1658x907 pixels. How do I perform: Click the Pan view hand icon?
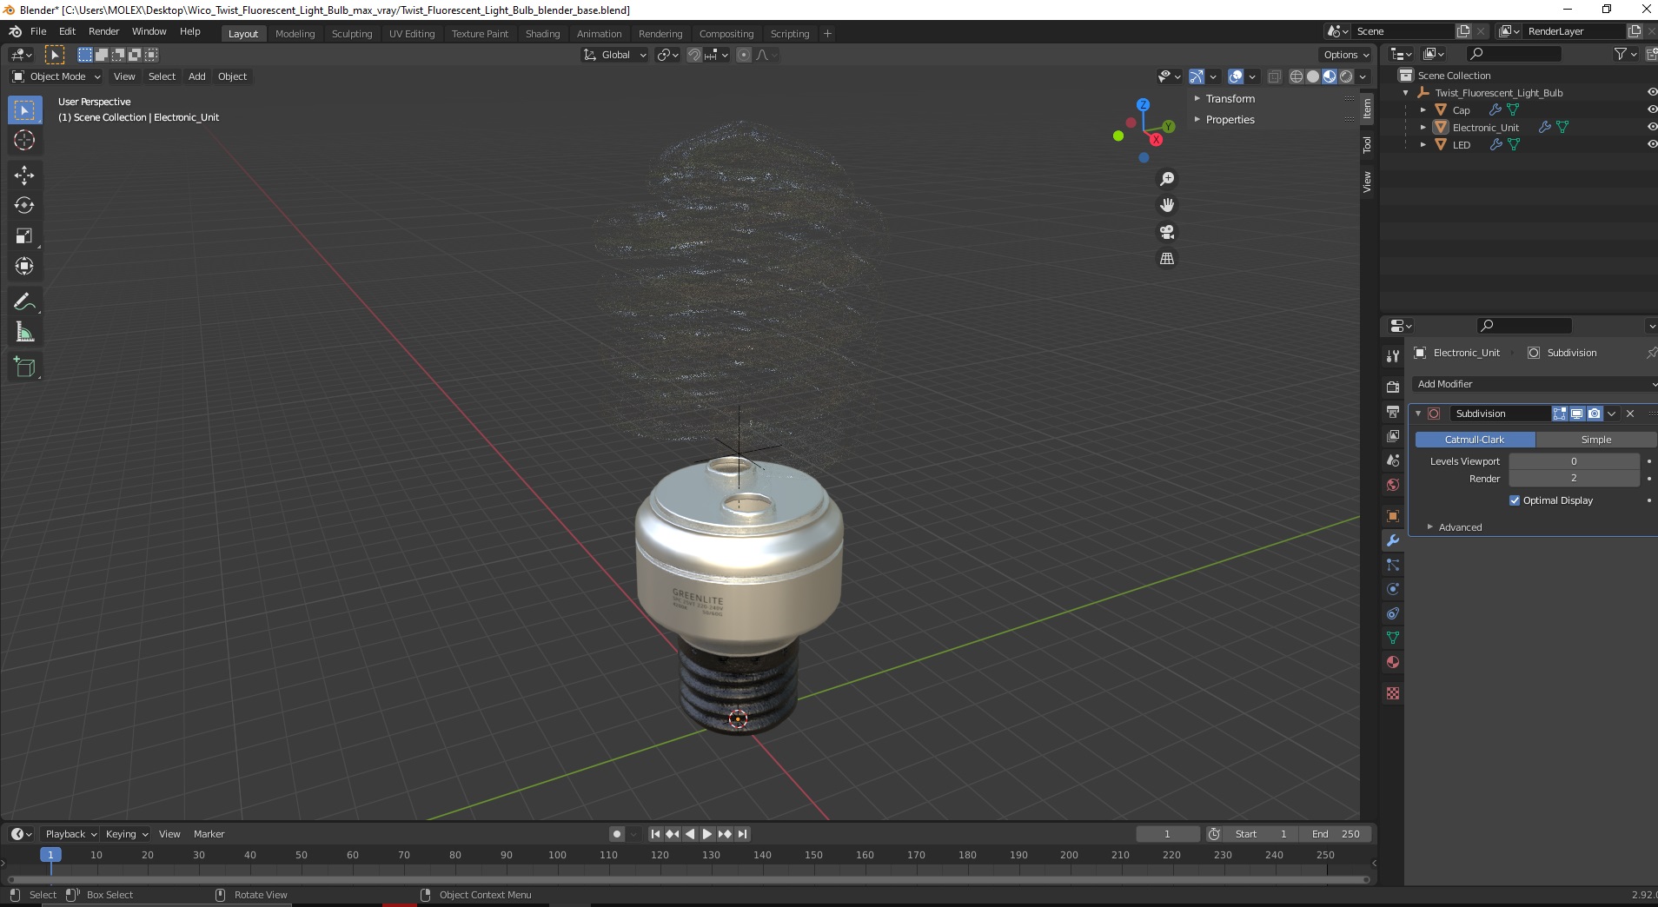click(x=1167, y=205)
